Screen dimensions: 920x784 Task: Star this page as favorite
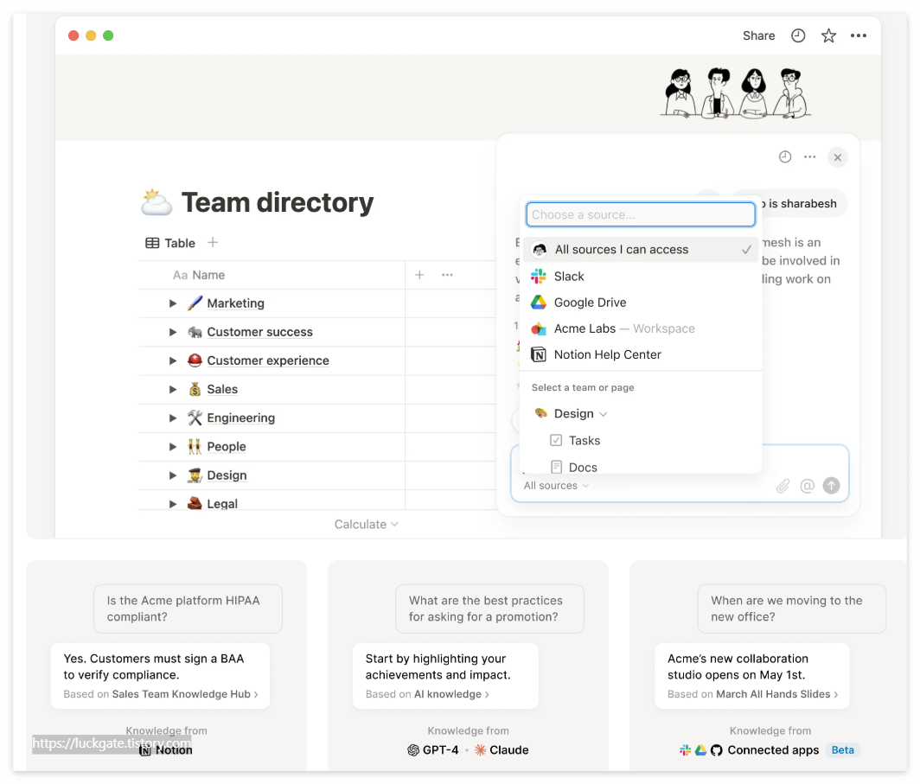click(x=828, y=35)
